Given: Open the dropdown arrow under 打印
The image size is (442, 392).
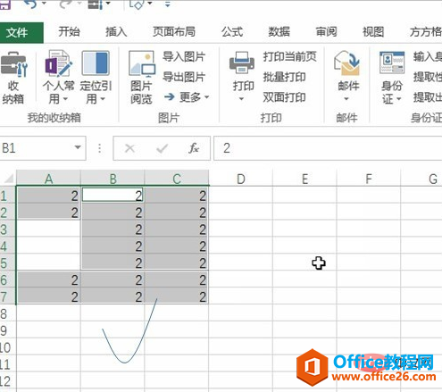Looking at the screenshot, I should [x=241, y=99].
